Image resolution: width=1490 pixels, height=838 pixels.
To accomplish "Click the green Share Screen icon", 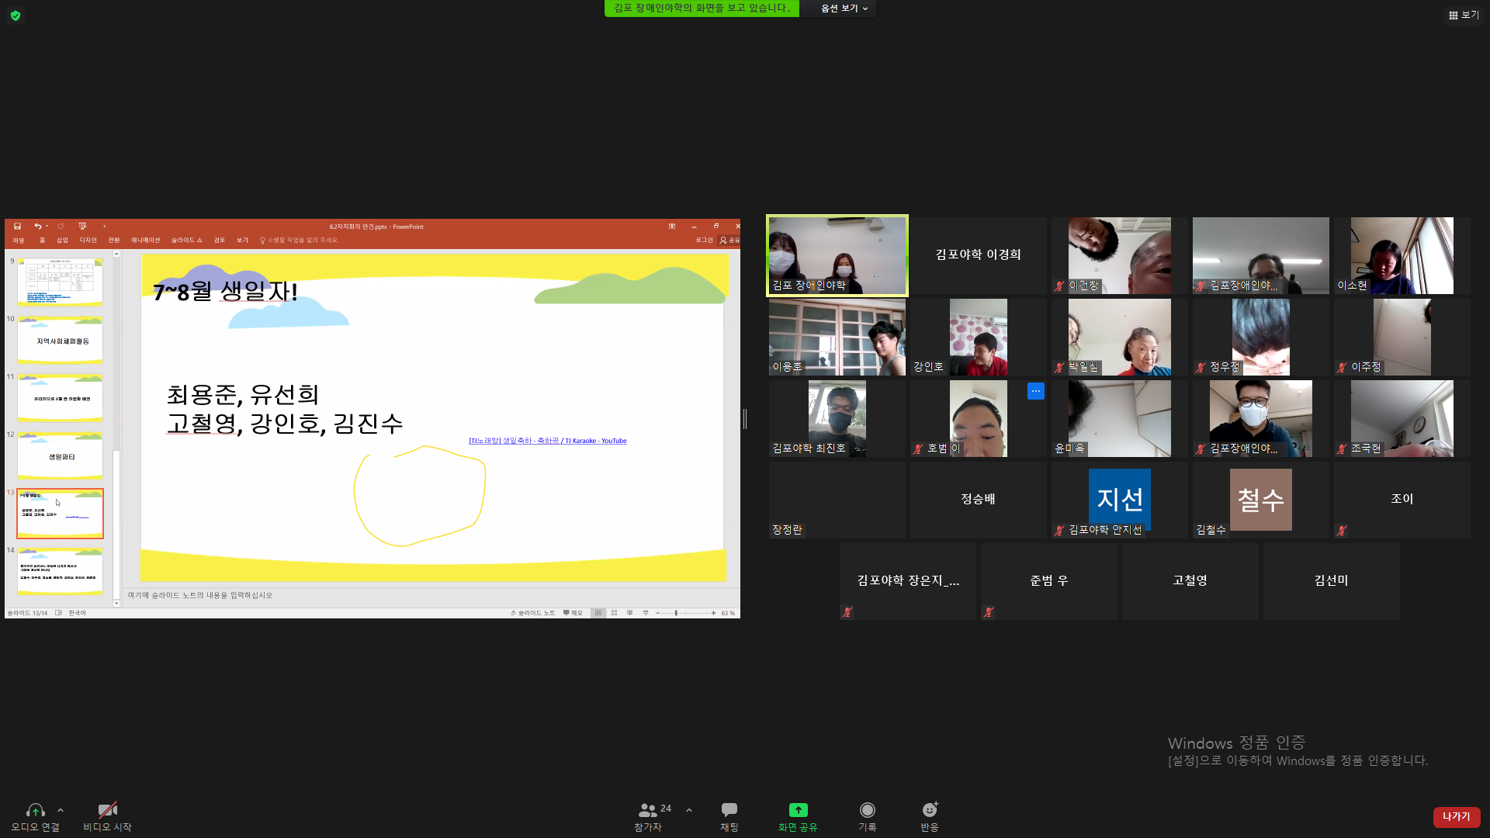I will 798,810.
